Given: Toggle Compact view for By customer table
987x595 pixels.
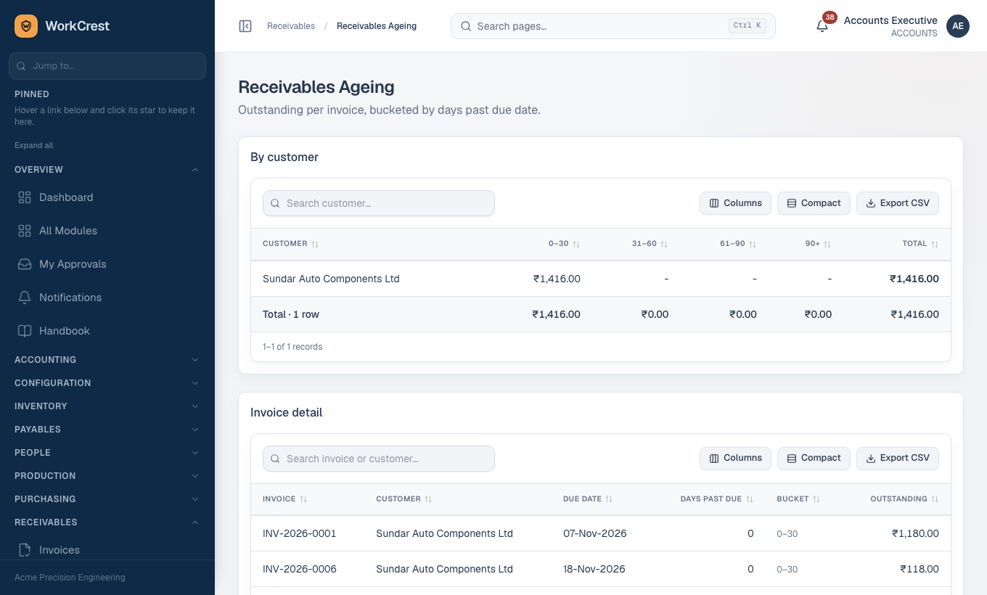Looking at the screenshot, I should point(814,203).
